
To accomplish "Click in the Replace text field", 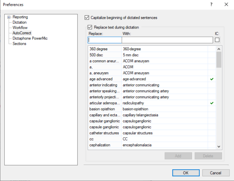I will pos(105,40).
